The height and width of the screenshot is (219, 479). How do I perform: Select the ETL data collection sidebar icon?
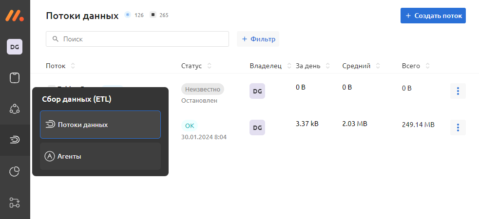pos(15,140)
